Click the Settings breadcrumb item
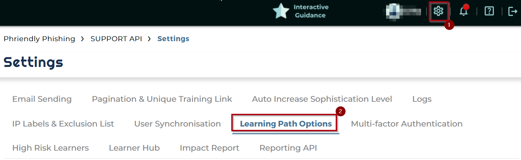This screenshot has width=521, height=160. tap(173, 39)
